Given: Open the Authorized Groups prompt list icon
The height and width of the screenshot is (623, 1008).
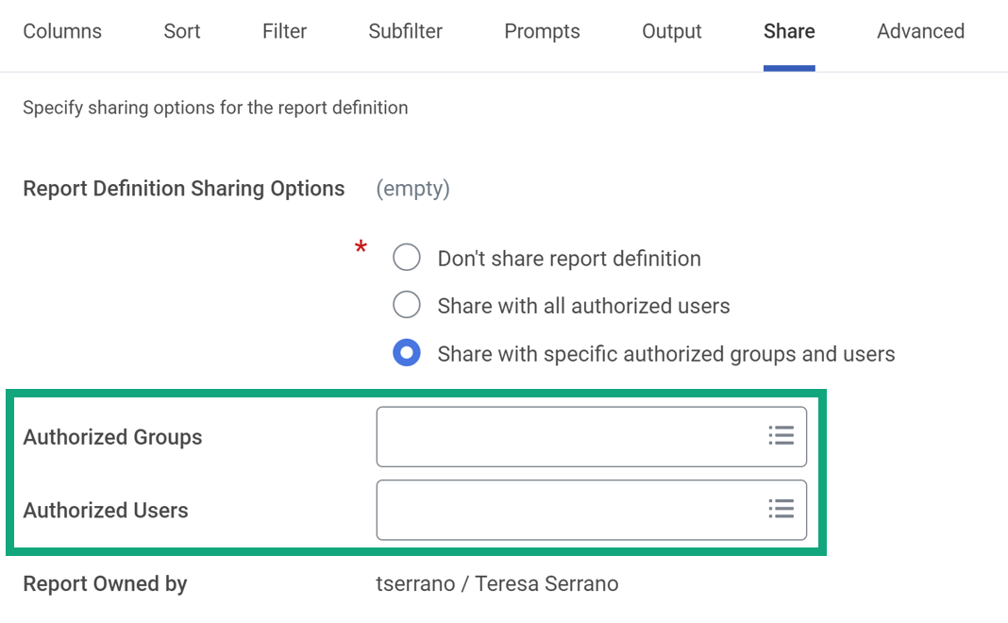Looking at the screenshot, I should pyautogui.click(x=781, y=436).
